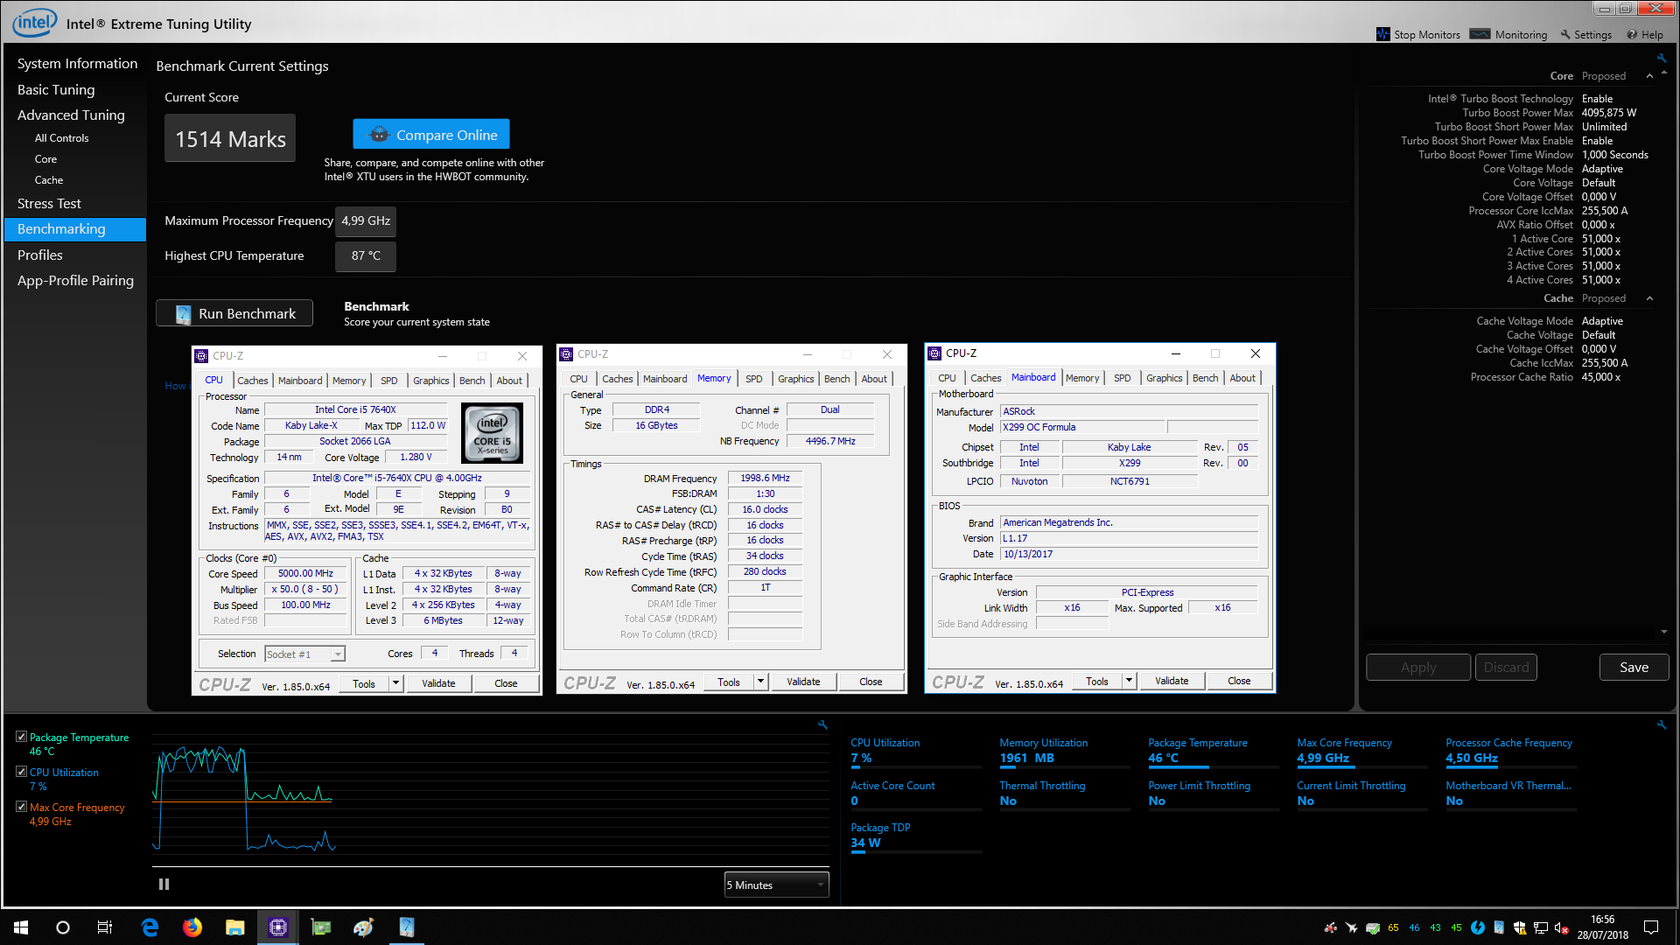Click Tools button in CPU window
Viewport: 1680px width, 945px height.
(x=364, y=683)
